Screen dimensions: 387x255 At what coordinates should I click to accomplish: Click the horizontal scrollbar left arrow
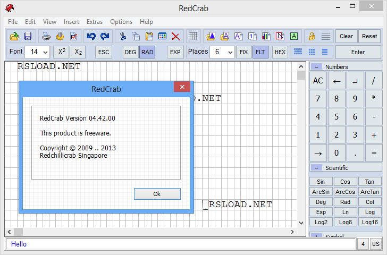tap(9, 232)
